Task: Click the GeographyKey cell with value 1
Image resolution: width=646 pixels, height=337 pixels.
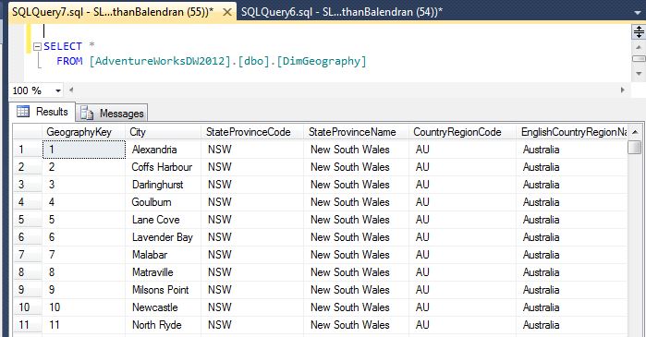Action: pyautogui.click(x=83, y=150)
